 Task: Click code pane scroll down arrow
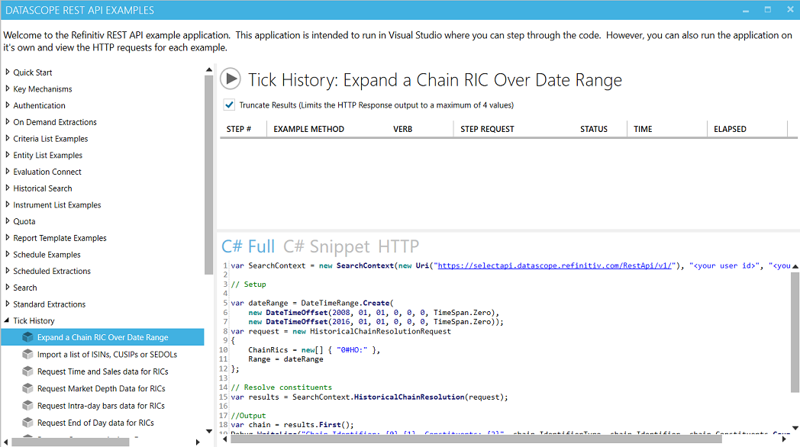click(795, 428)
